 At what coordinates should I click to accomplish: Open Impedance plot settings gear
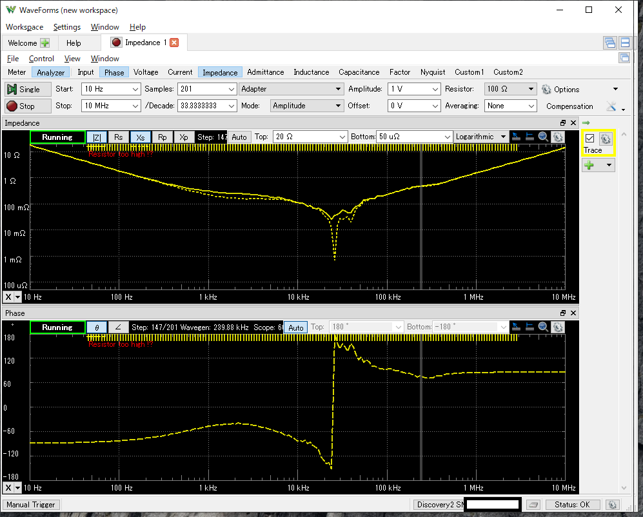click(x=558, y=137)
